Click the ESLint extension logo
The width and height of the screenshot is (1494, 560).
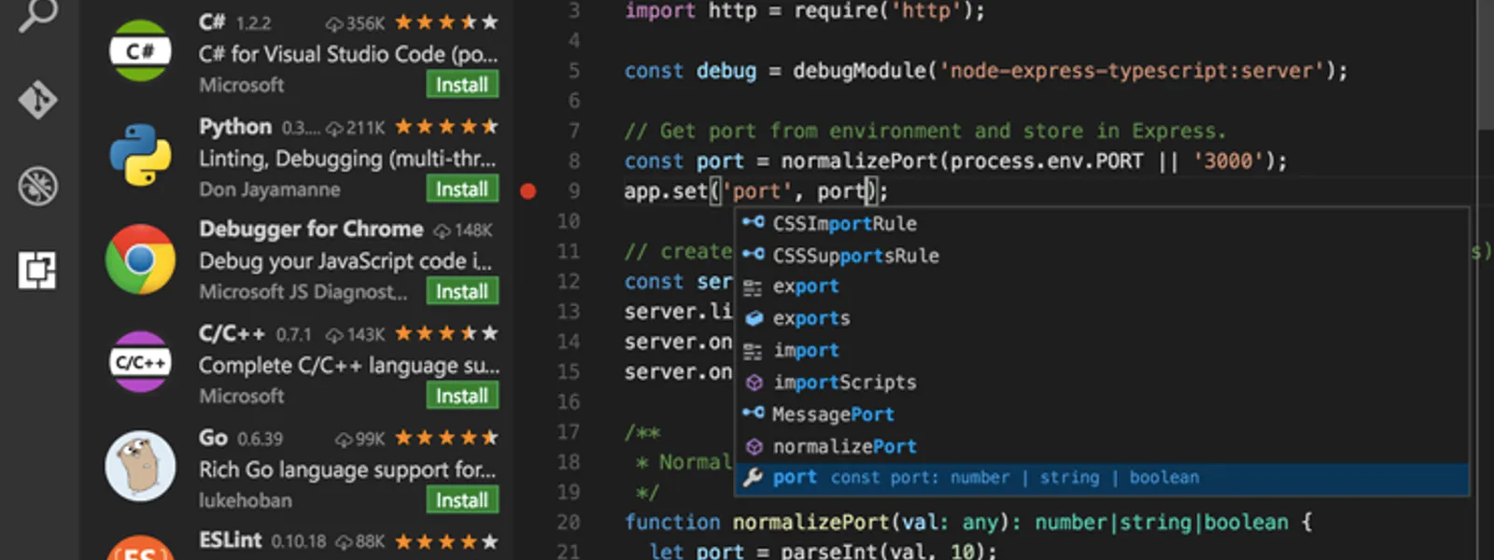click(140, 549)
